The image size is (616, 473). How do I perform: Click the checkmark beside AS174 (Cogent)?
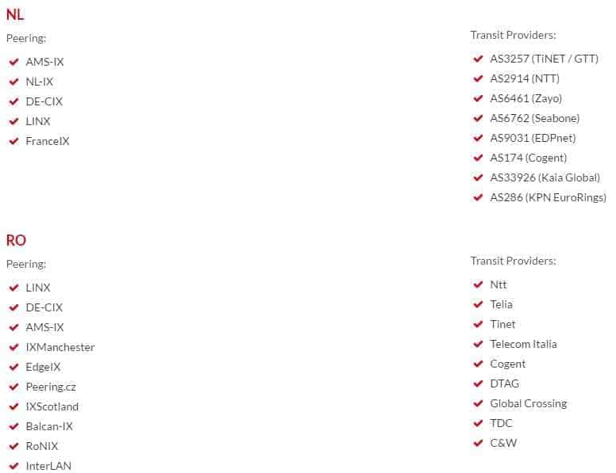click(478, 158)
